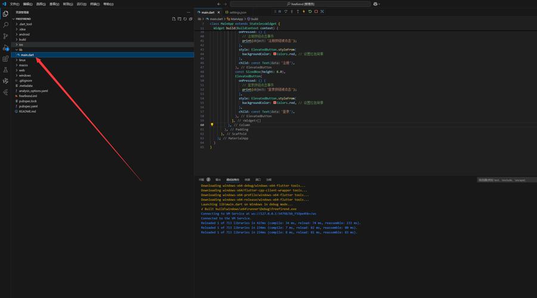Open pubspec.yaml in the file tree
537x298 pixels.
click(x=28, y=106)
